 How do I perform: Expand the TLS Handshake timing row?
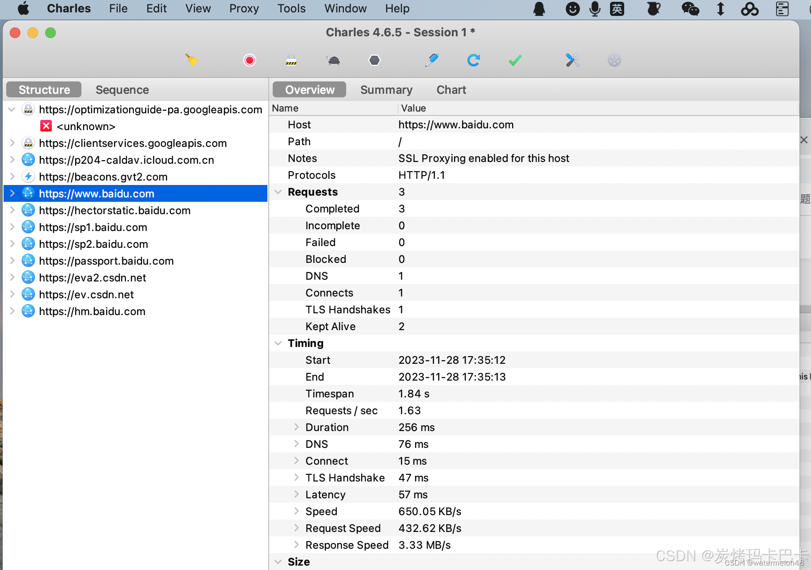coord(297,478)
